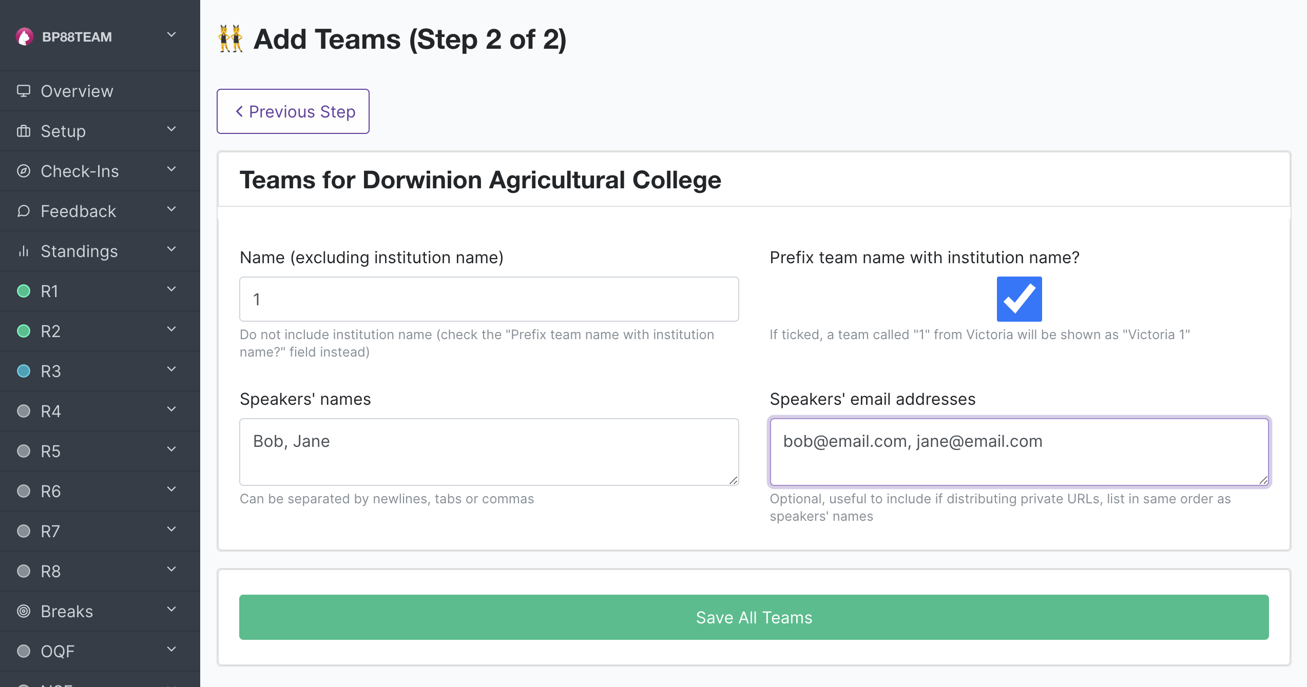1307x687 pixels.
Task: Expand the R2 round chevron
Action: (172, 329)
